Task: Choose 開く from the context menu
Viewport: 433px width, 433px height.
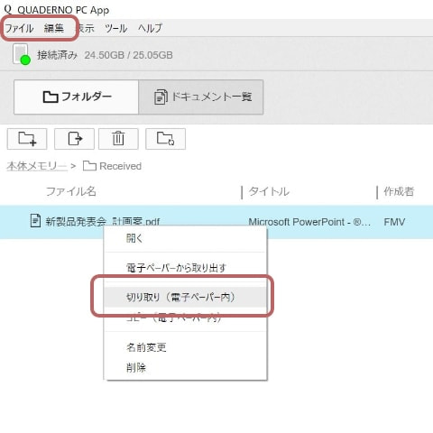Action: pos(186,238)
